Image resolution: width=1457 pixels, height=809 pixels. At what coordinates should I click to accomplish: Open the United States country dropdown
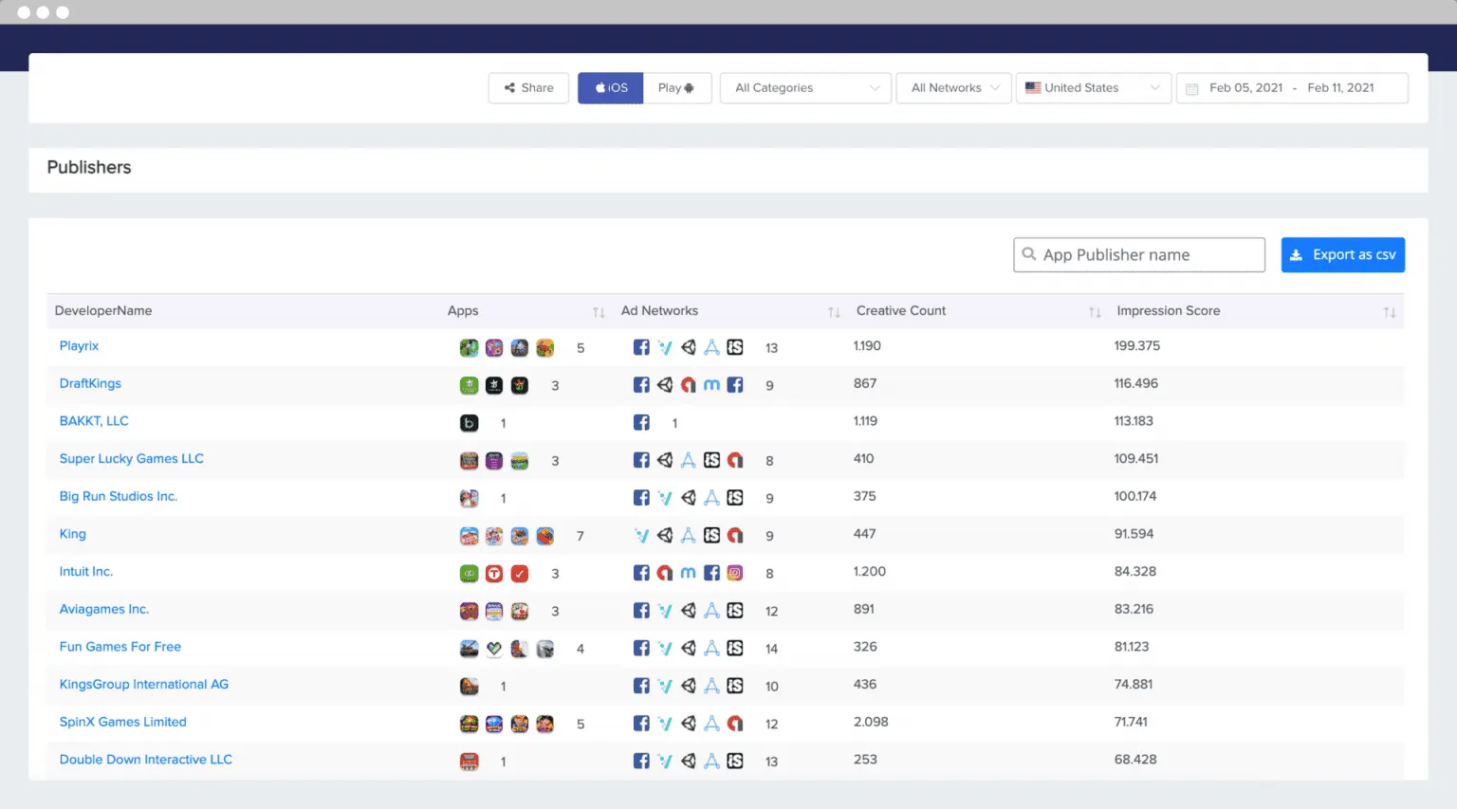[1094, 88]
